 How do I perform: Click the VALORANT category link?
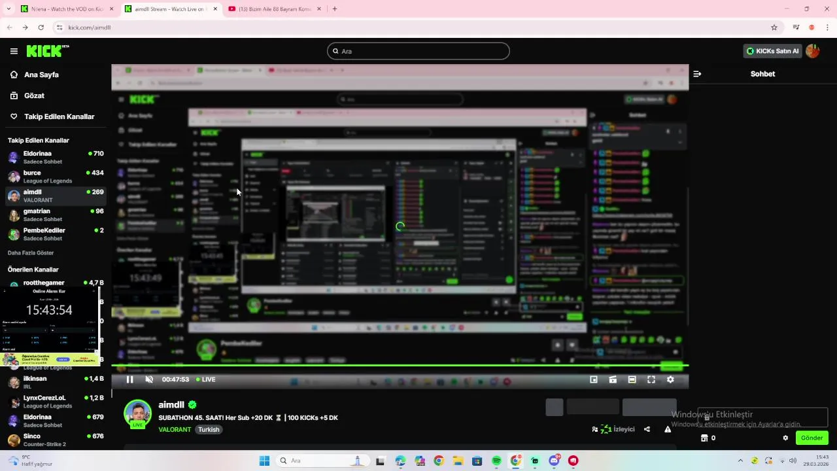coord(175,430)
